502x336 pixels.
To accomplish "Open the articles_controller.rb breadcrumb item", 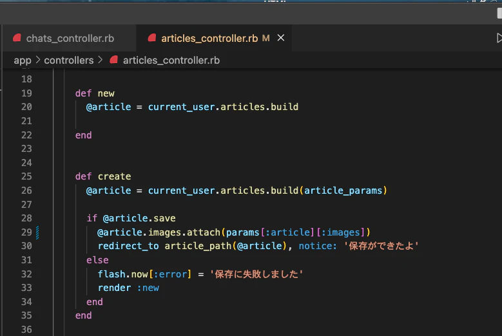I will pyautogui.click(x=171, y=60).
